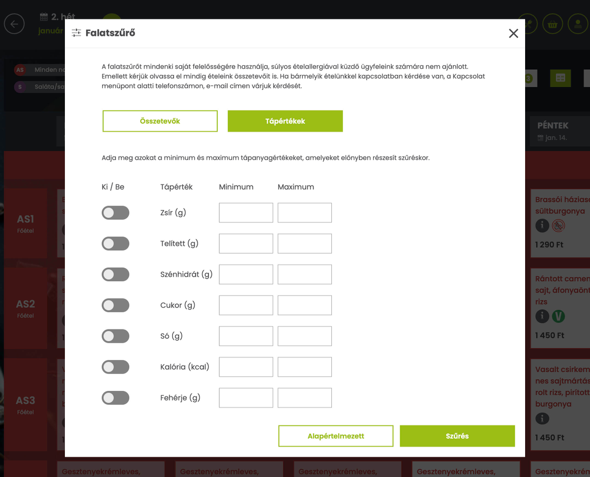Click info icon under Vasalt csirkemell dish
Screen dimensions: 590x477
click(x=542, y=418)
